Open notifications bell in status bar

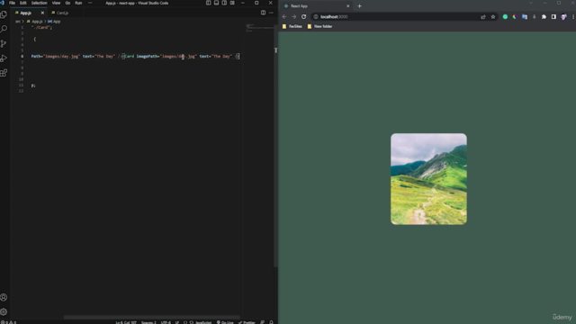click(x=271, y=322)
